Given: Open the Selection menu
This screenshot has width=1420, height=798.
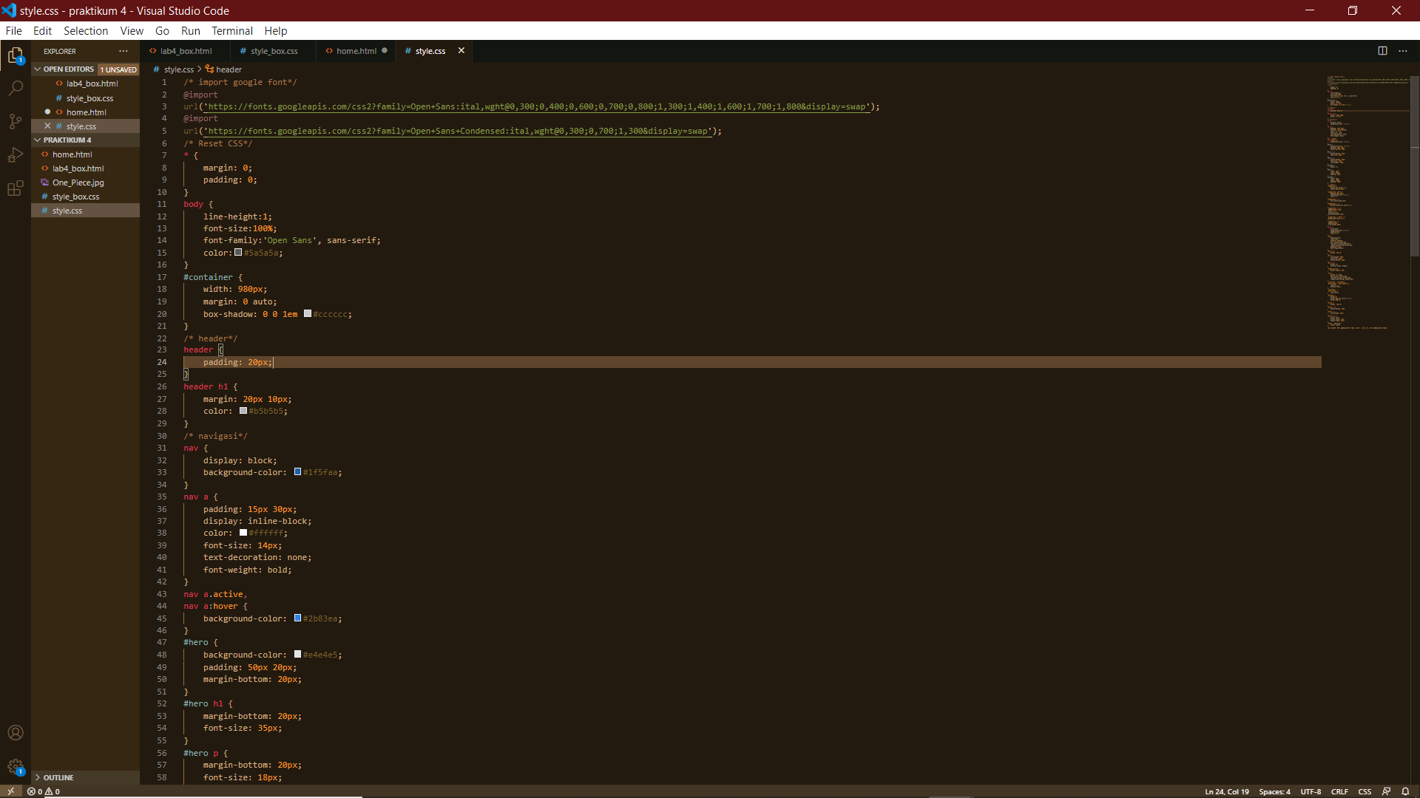Looking at the screenshot, I should pyautogui.click(x=86, y=31).
